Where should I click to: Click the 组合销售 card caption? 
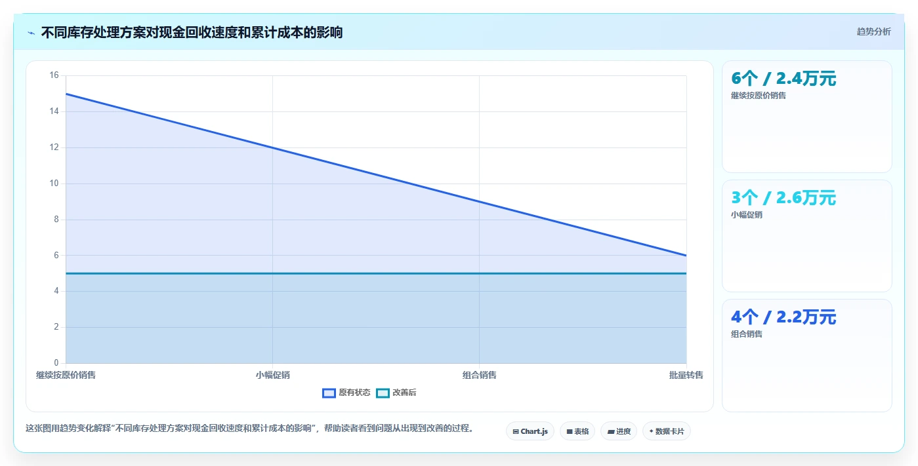point(747,334)
